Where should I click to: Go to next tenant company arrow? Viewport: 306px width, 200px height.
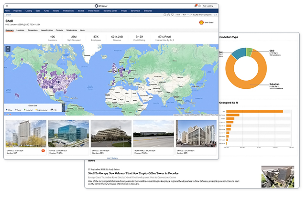(x=217, y=15)
